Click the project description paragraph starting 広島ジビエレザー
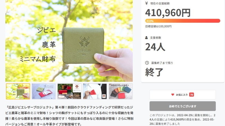This screenshot has width=225, height=126. [x=69, y=116]
